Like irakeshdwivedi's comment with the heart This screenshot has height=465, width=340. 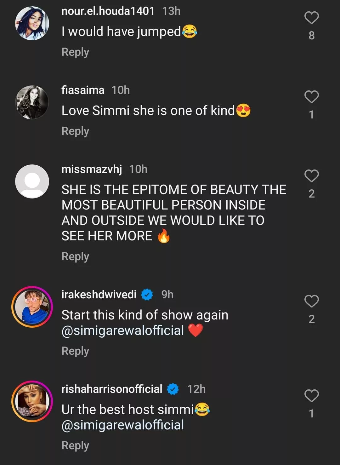tap(311, 301)
